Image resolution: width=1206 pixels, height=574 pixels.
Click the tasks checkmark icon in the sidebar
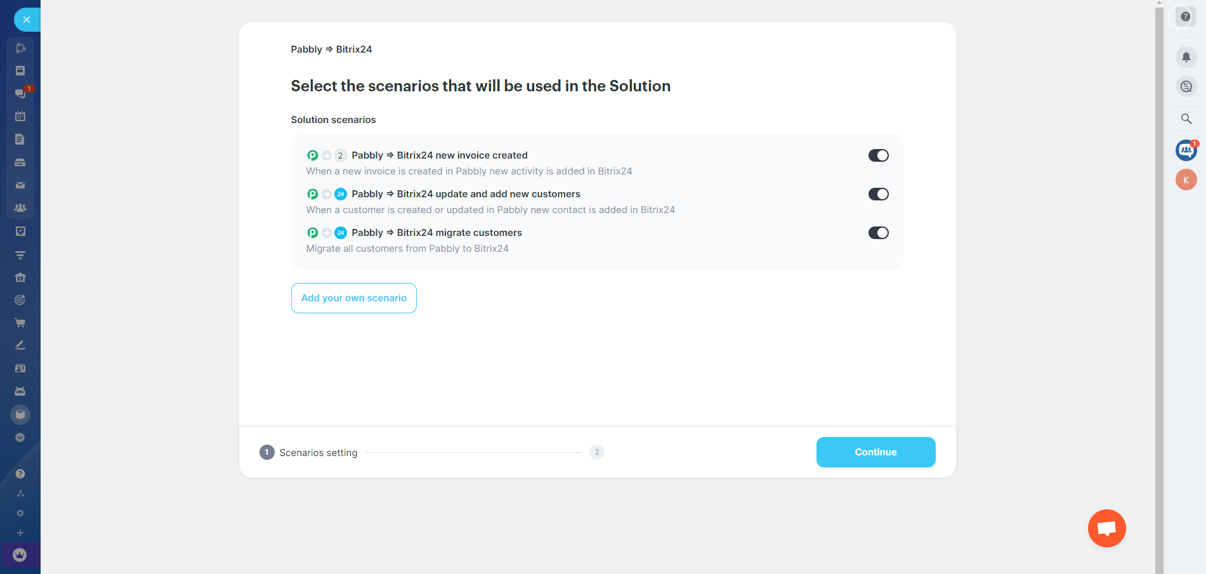click(x=20, y=232)
